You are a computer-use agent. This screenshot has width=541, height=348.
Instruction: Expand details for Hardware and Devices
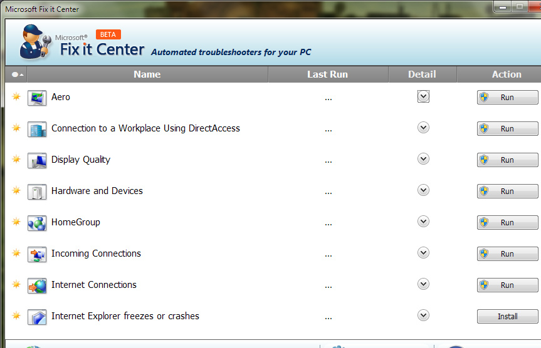[423, 190]
